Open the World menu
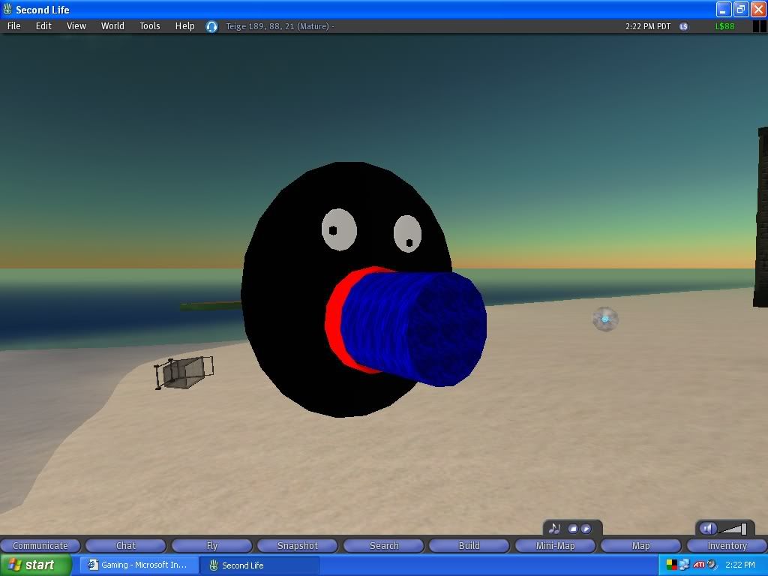 coord(112,25)
